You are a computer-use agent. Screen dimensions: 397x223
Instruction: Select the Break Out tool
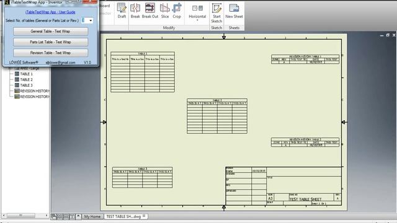(x=150, y=11)
